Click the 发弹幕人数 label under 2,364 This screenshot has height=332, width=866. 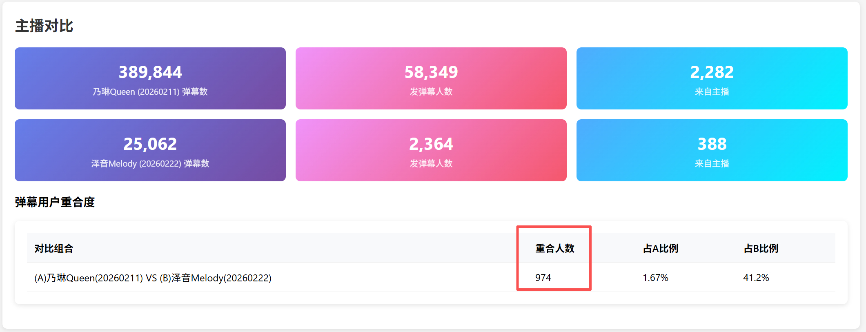click(431, 164)
